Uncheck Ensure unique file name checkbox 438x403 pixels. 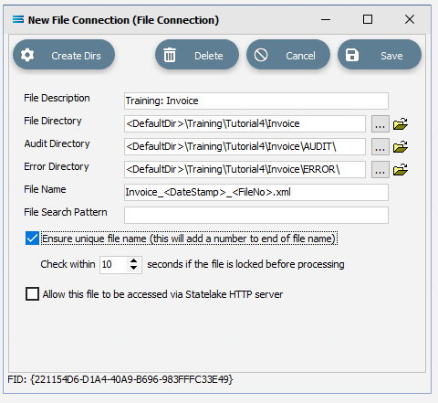[x=32, y=239]
